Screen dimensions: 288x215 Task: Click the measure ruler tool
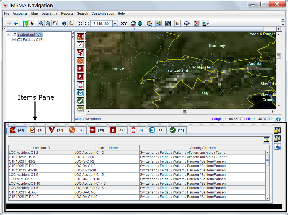pyautogui.click(x=71, y=23)
